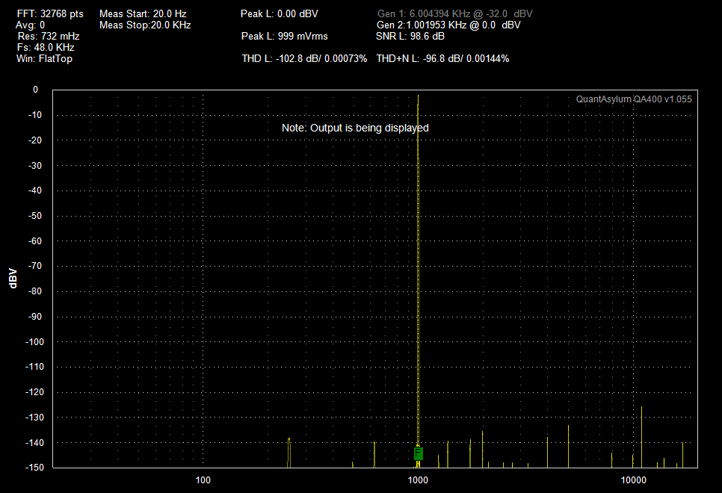The image size is (722, 493).
Task: Click the '-50' dBV axis label
Action: pos(35,215)
